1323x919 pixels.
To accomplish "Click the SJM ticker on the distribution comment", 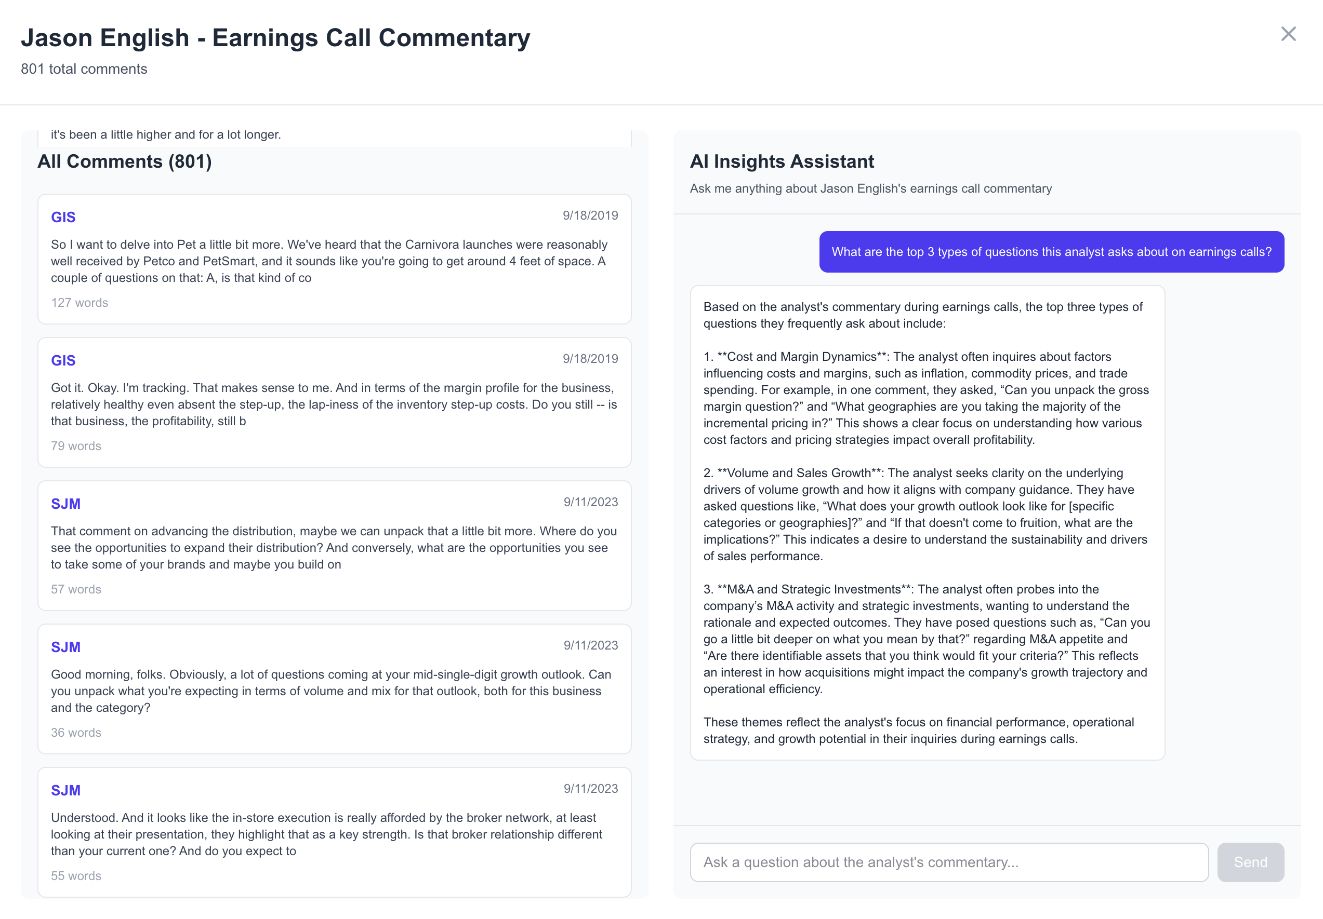I will pyautogui.click(x=65, y=504).
